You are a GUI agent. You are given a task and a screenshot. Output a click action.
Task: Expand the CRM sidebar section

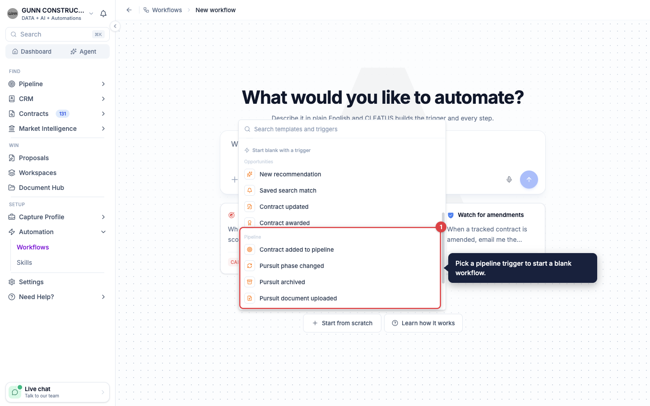pyautogui.click(x=103, y=99)
